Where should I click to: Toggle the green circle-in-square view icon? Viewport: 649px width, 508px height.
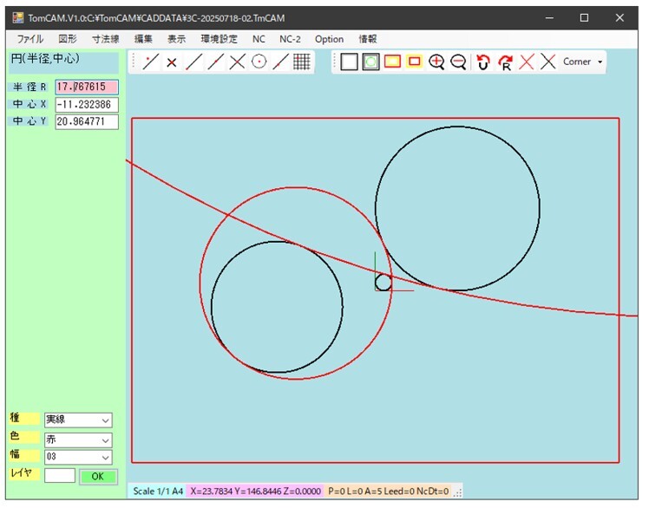pyautogui.click(x=370, y=62)
